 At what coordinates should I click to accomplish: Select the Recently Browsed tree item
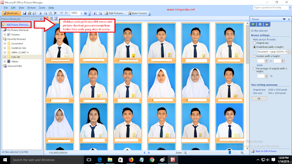(x=16, y=39)
